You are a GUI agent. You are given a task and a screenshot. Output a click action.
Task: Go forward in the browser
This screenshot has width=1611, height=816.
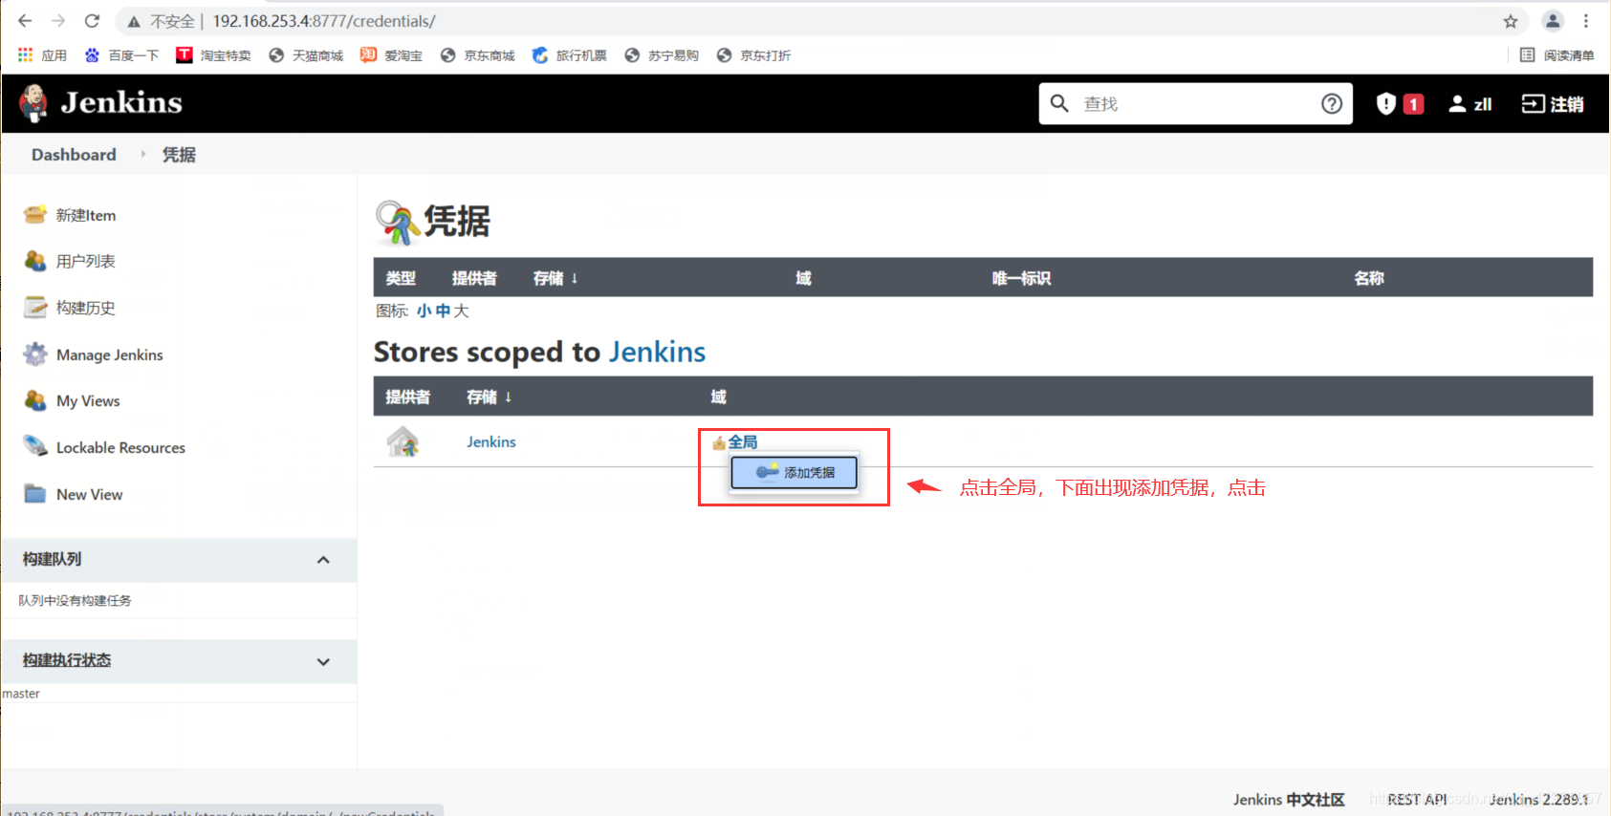58,21
